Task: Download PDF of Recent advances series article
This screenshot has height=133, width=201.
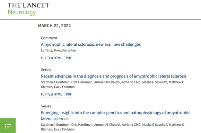Action: 69,94
